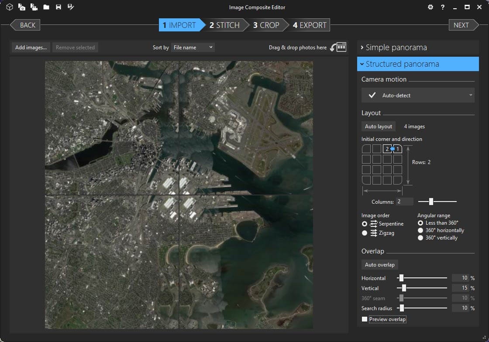Click new panorama from video icon
Image resolution: width=489 pixels, height=342 pixels.
(34, 7)
